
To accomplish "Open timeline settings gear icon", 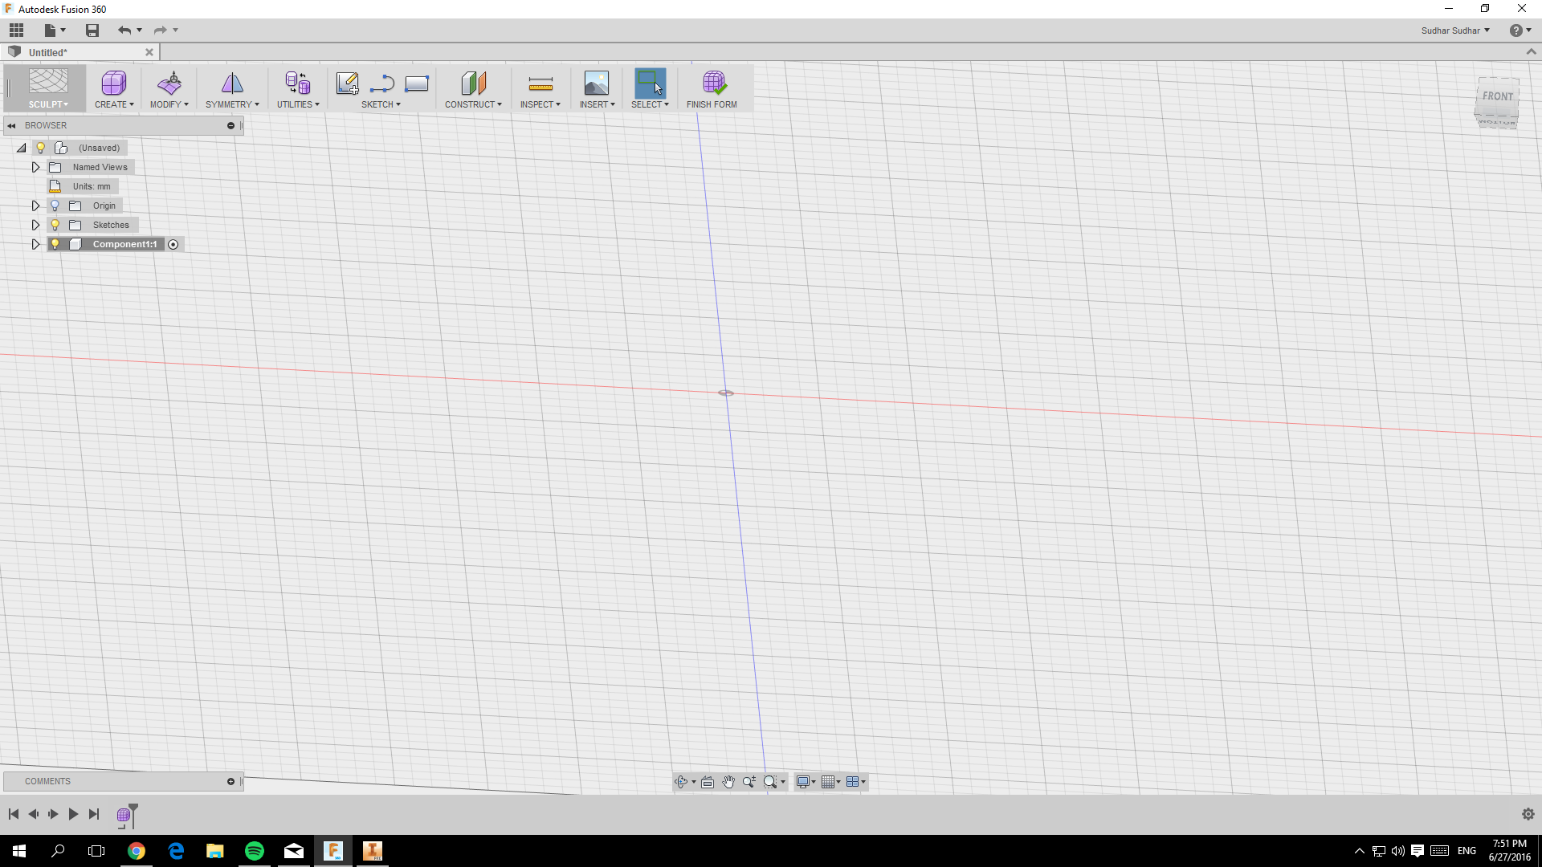I will [x=1528, y=814].
